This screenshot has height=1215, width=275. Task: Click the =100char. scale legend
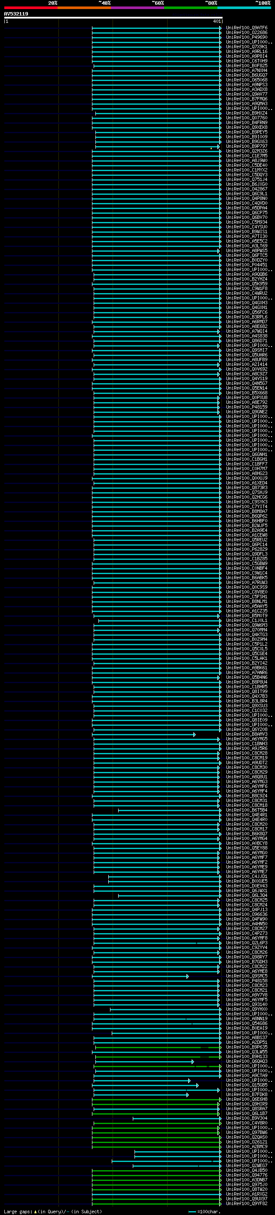204,1212
